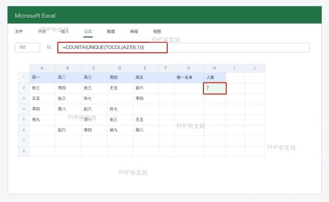The height and width of the screenshot is (202, 329).
Task: Click the 周四 header cell
Action: [x=120, y=77]
